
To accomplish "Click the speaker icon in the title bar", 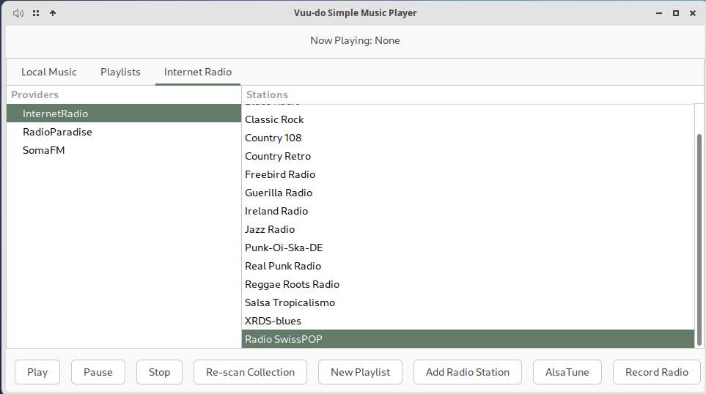I will 18,13.
